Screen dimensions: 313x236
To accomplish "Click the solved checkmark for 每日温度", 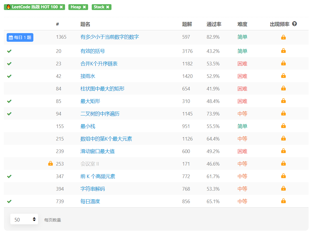I will (x=9, y=201).
